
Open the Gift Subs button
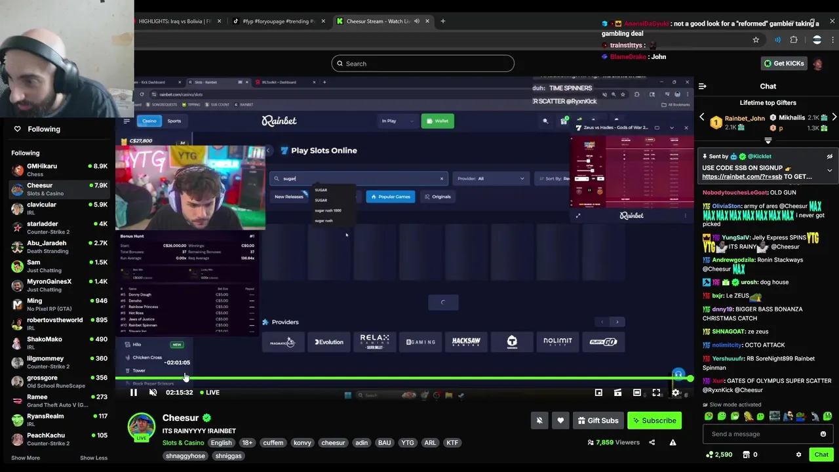[x=597, y=420]
